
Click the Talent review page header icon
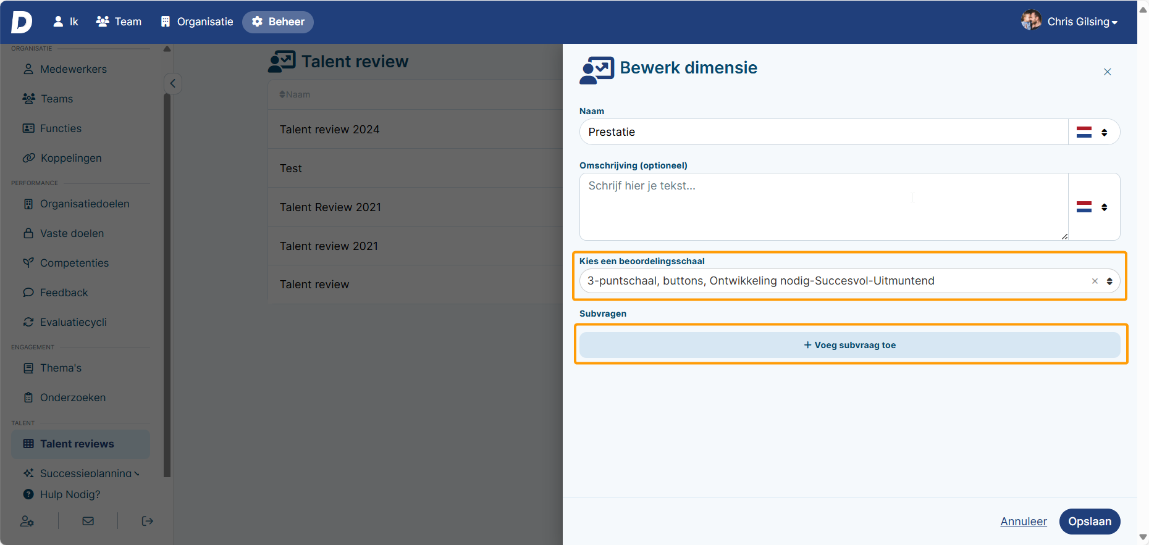coord(282,62)
